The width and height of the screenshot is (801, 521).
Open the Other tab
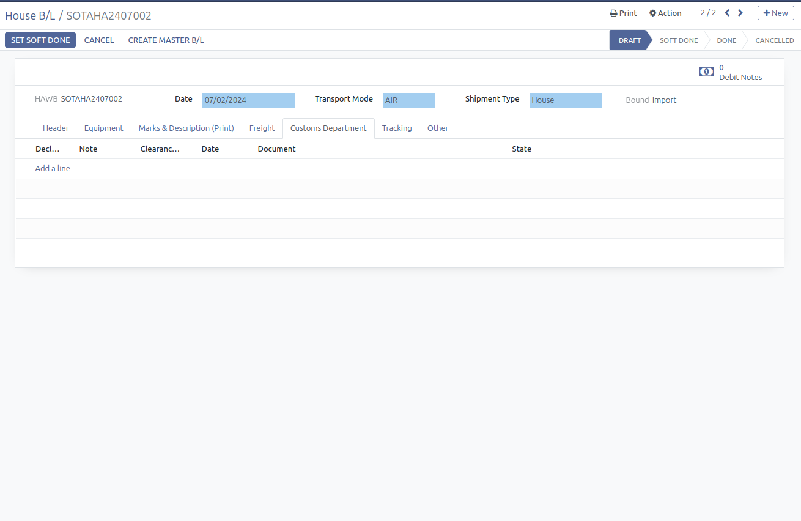(438, 128)
